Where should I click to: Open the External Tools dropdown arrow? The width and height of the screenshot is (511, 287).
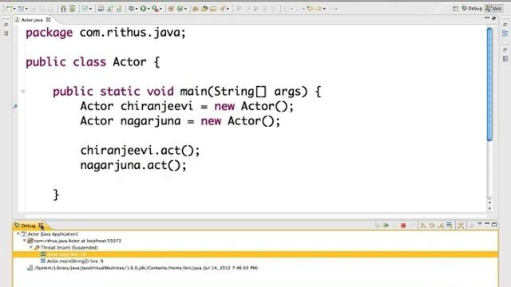click(x=160, y=9)
